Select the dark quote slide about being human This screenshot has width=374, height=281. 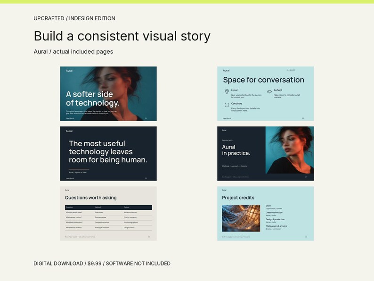108,154
